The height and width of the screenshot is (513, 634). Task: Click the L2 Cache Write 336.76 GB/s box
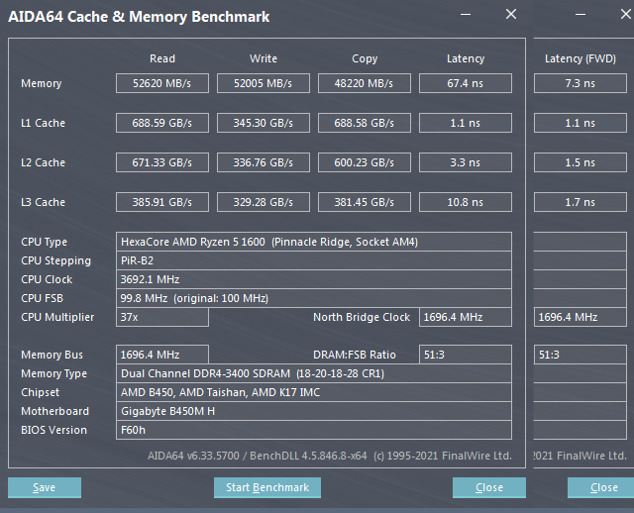click(x=264, y=162)
